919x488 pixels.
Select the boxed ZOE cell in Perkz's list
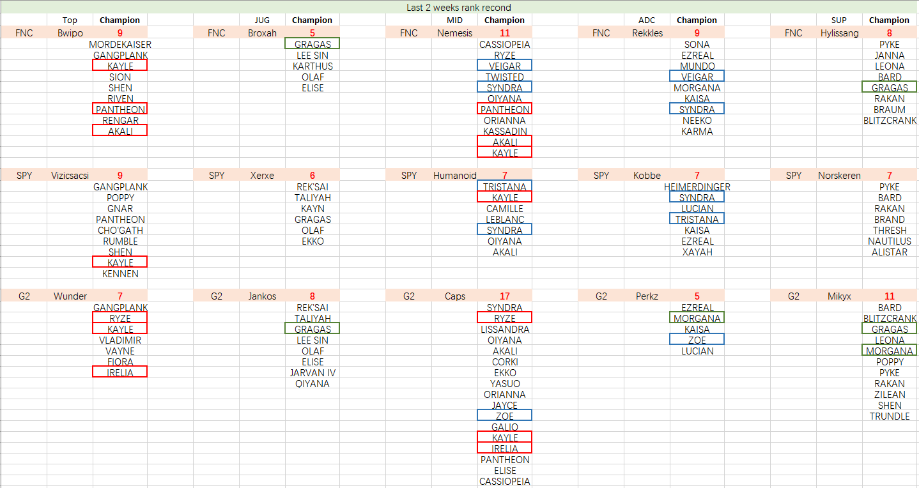pos(697,339)
